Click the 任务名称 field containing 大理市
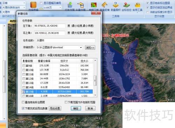This screenshot has height=128, width=175. pyautogui.click(x=65, y=41)
